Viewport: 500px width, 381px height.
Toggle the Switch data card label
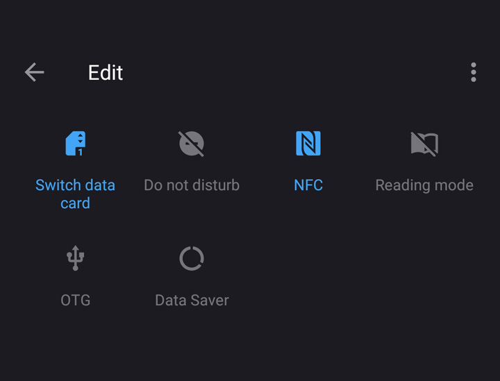click(x=75, y=194)
